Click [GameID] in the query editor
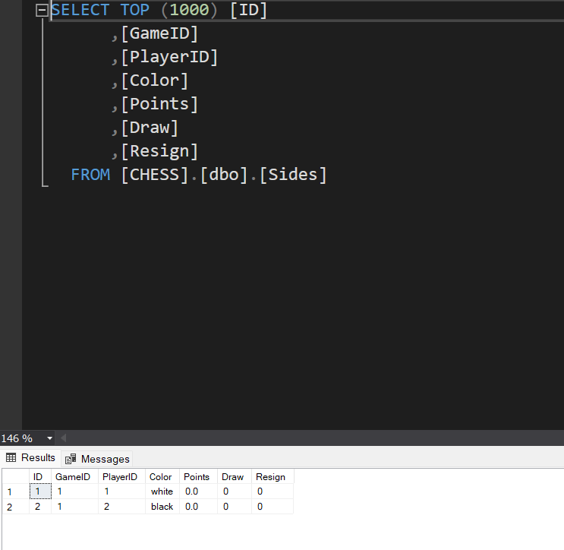The width and height of the screenshot is (564, 550). click(159, 34)
